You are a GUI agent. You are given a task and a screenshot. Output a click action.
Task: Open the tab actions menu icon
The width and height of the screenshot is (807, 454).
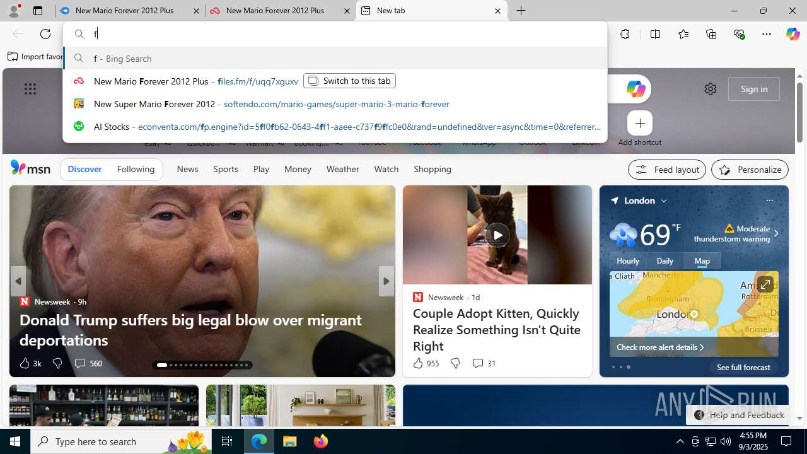coord(38,11)
